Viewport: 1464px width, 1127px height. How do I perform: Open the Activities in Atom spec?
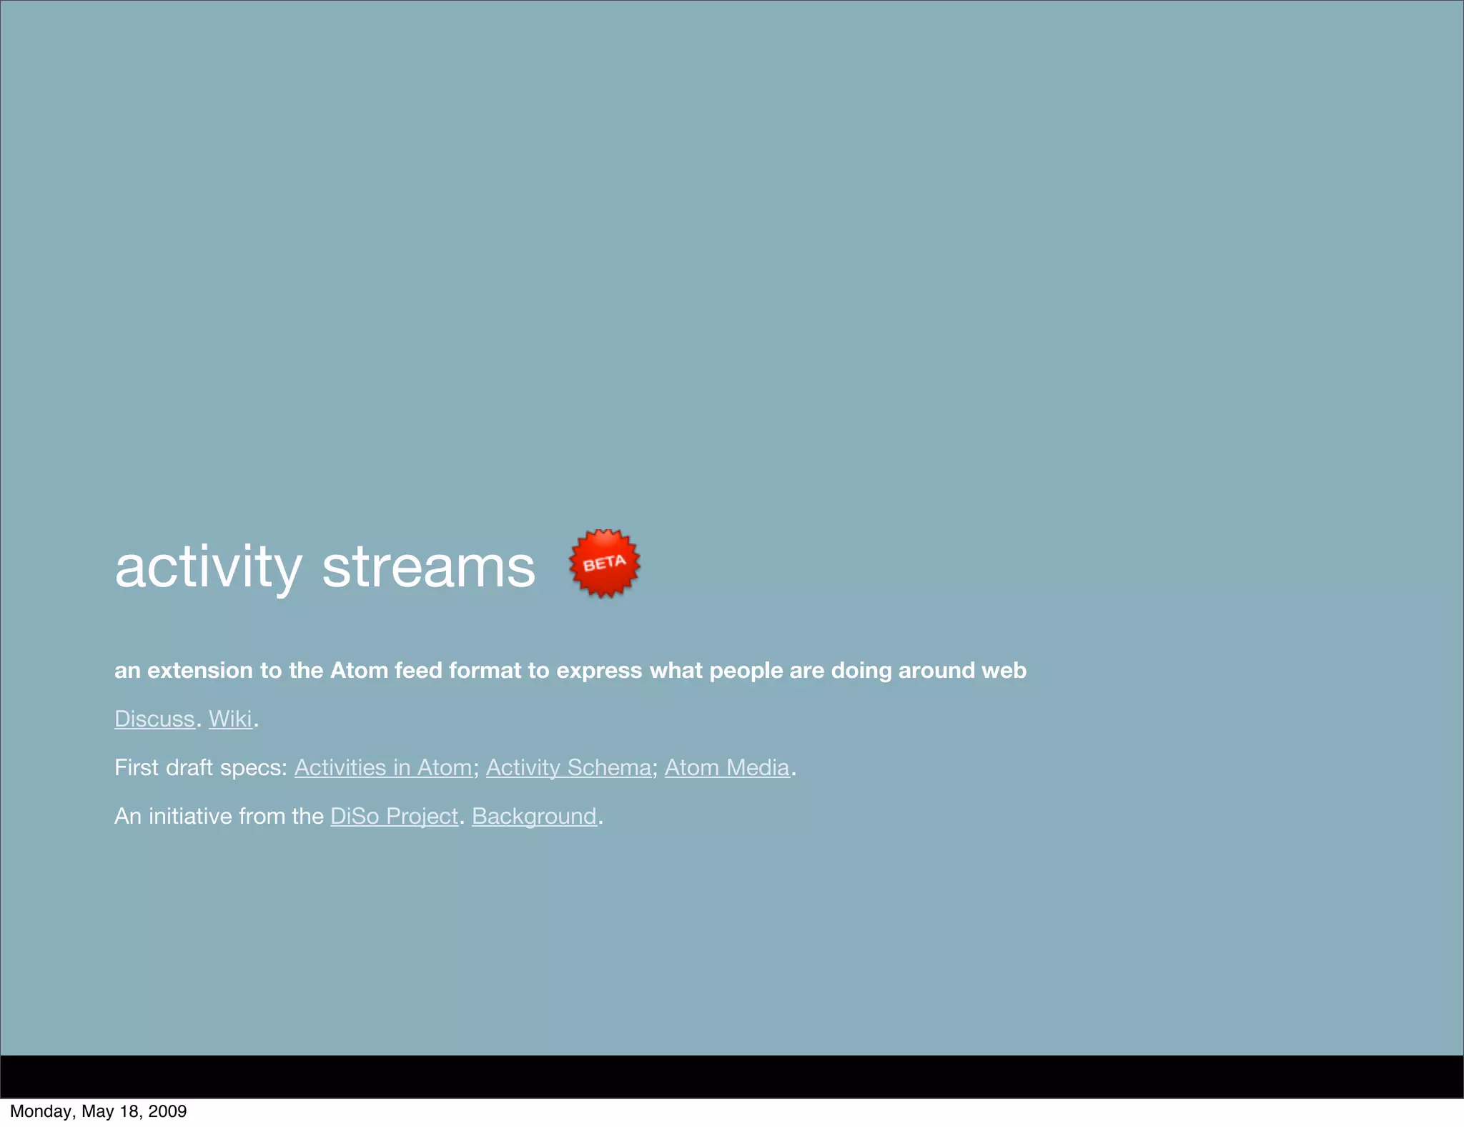tap(383, 767)
